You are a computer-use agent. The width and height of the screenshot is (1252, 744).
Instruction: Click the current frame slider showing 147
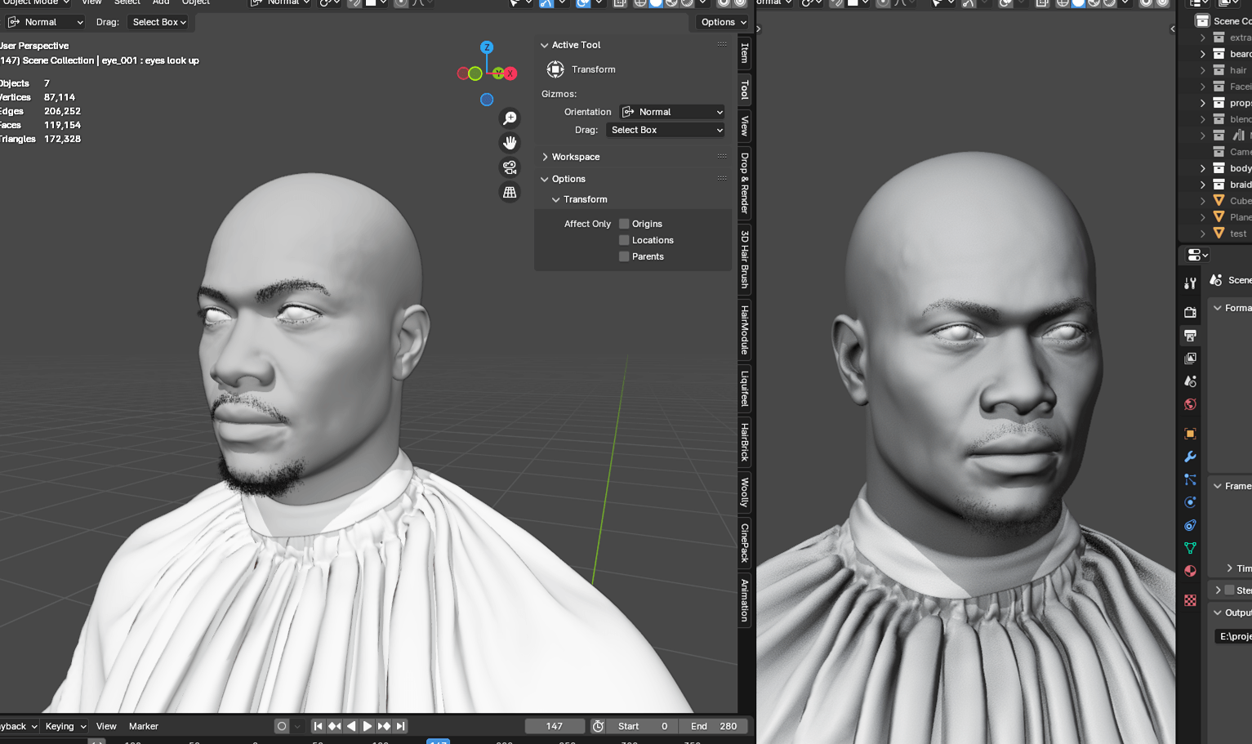click(555, 725)
